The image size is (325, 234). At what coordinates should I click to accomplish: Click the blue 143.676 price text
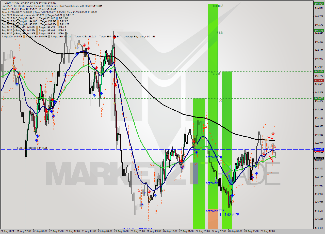click(x=232, y=215)
